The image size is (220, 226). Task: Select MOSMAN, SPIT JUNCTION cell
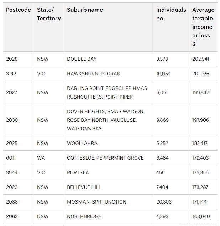109,202
